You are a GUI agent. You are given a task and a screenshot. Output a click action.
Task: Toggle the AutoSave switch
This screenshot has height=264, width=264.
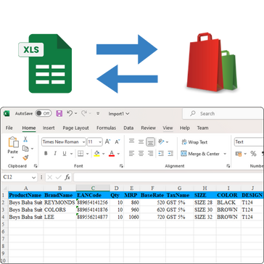click(x=44, y=113)
